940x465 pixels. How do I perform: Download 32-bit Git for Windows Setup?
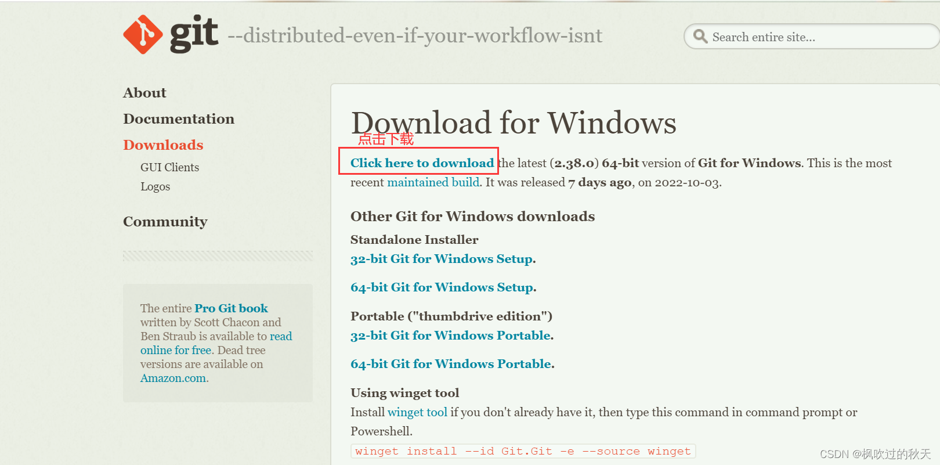click(442, 259)
